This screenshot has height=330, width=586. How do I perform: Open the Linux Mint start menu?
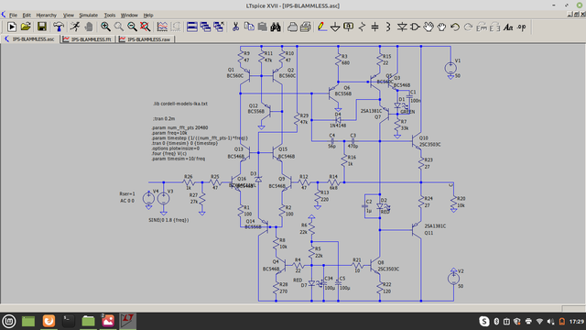click(9, 321)
